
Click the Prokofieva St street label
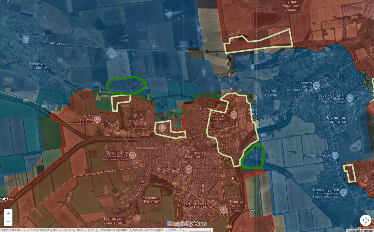[x=145, y=148]
